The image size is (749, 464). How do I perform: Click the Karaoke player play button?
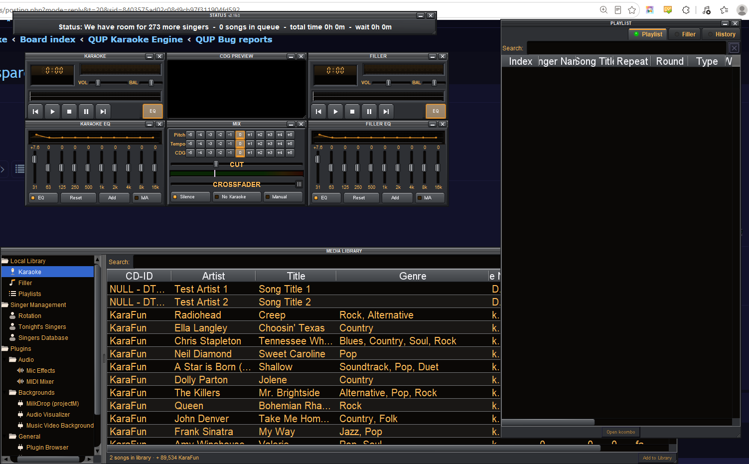click(52, 112)
